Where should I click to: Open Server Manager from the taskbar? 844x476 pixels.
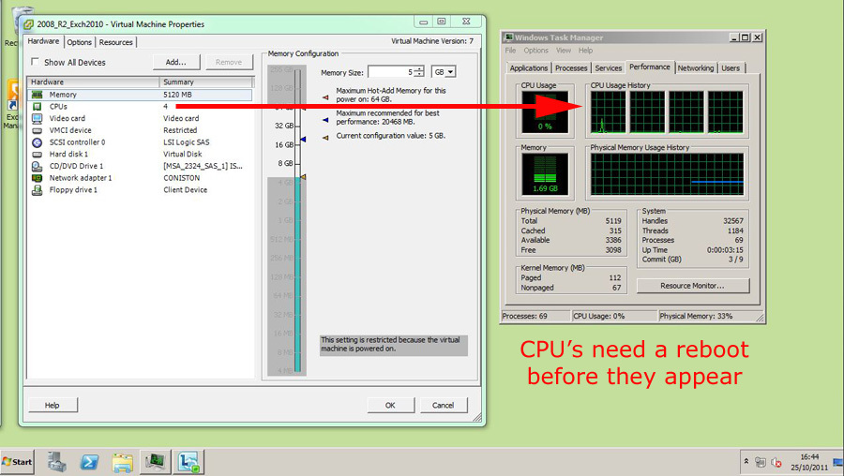pos(56,462)
